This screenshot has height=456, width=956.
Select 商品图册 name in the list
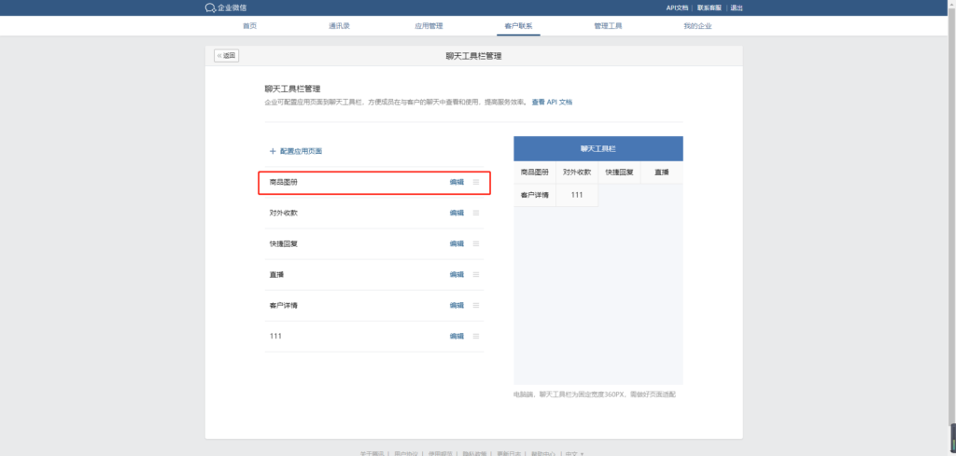pos(284,182)
